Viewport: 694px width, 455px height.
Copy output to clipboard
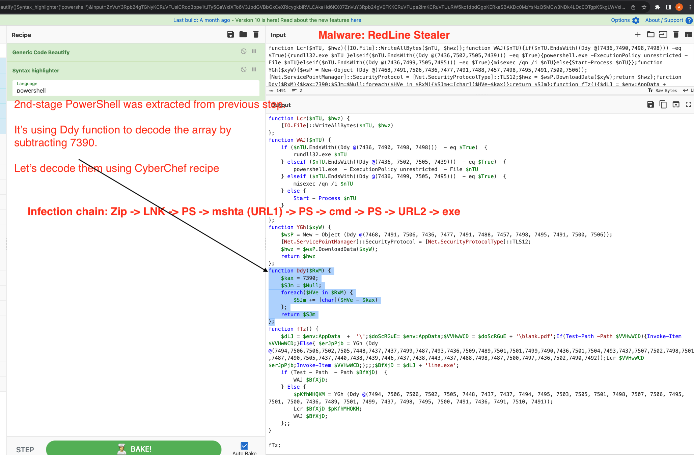(x=663, y=104)
